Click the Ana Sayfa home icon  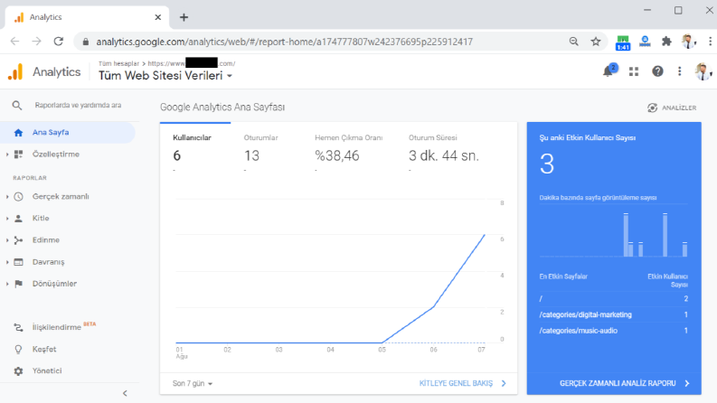[18, 133]
